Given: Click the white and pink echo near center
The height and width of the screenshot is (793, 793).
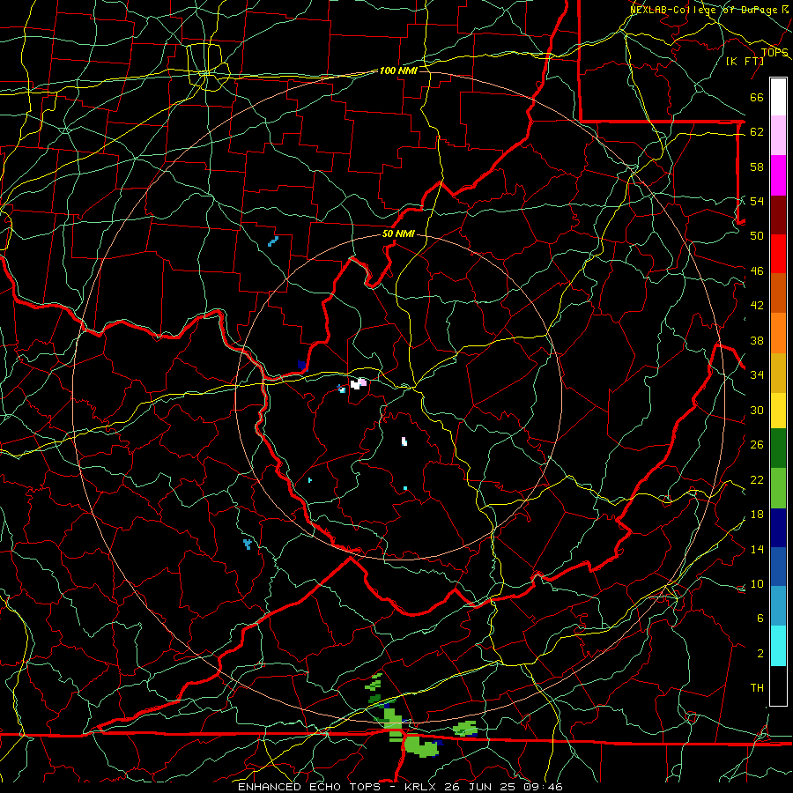Looking at the screenshot, I should tap(358, 384).
